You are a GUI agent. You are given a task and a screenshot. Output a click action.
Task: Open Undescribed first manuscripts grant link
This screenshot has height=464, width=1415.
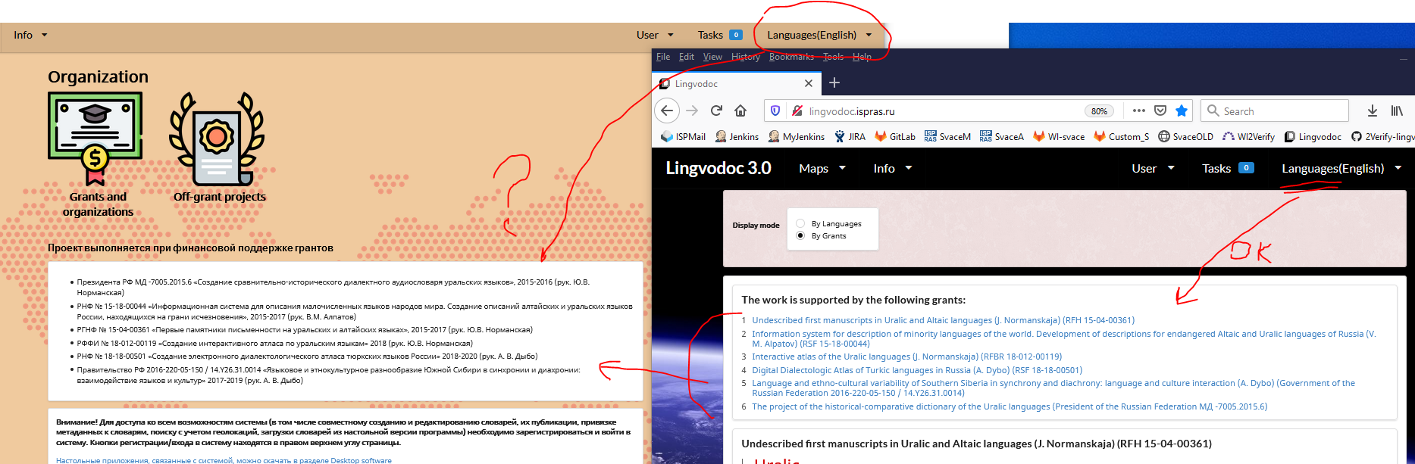943,320
